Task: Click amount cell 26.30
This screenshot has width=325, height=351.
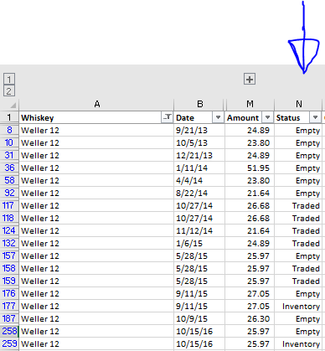Action: [250, 318]
